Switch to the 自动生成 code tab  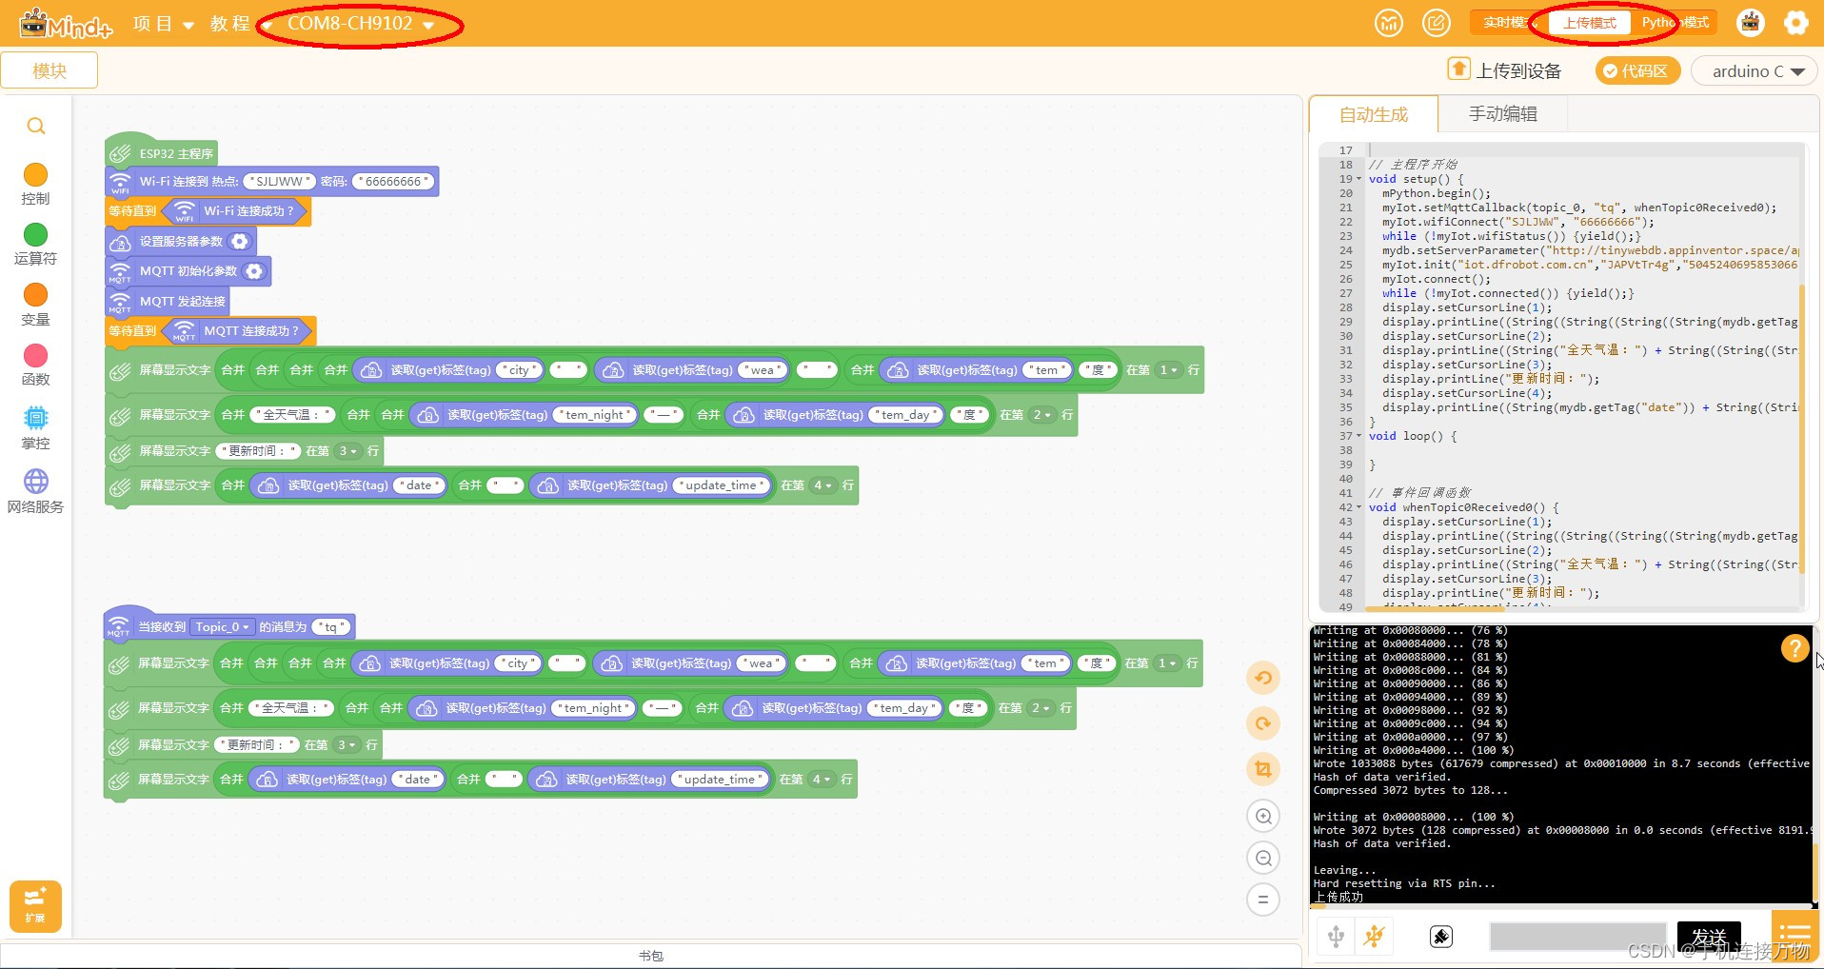(1373, 114)
